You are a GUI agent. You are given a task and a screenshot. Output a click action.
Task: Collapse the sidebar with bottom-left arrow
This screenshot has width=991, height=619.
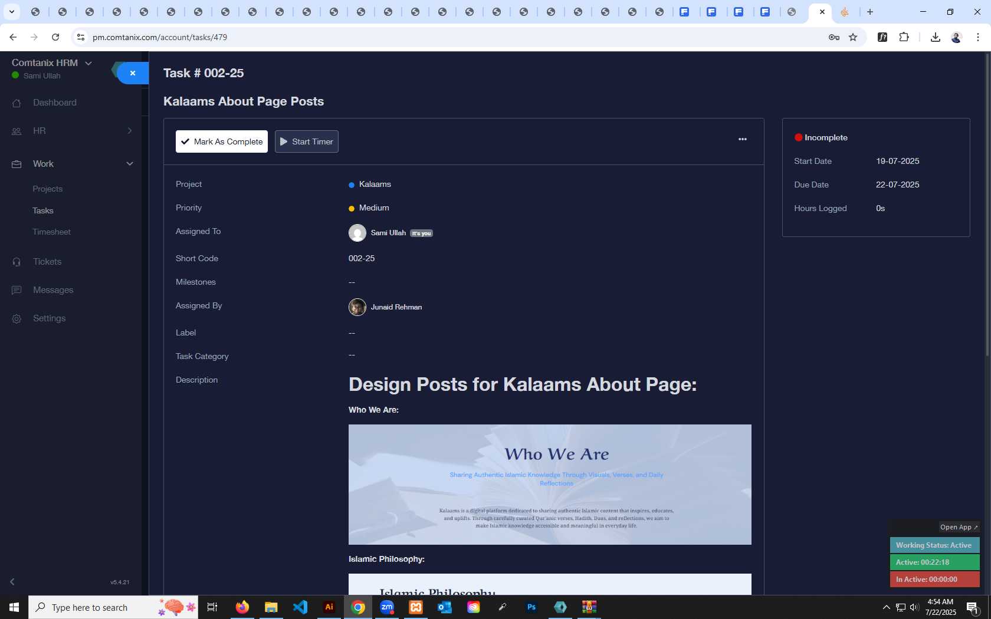click(x=12, y=582)
